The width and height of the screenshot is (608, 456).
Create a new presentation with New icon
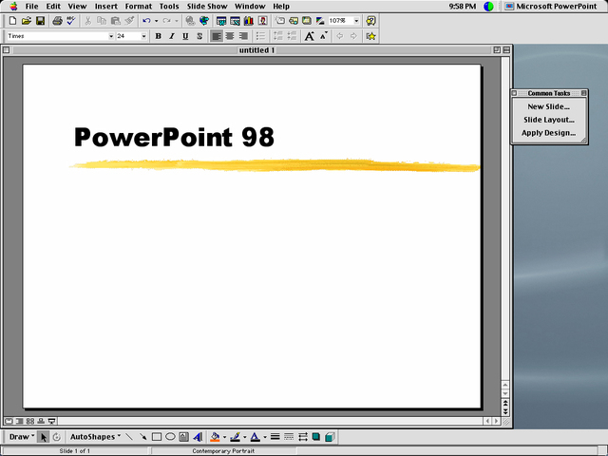[12, 21]
